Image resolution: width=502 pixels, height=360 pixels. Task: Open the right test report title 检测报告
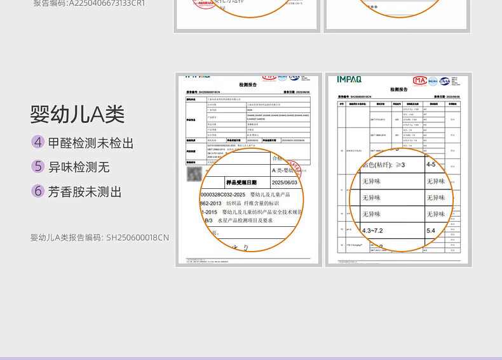(x=399, y=90)
